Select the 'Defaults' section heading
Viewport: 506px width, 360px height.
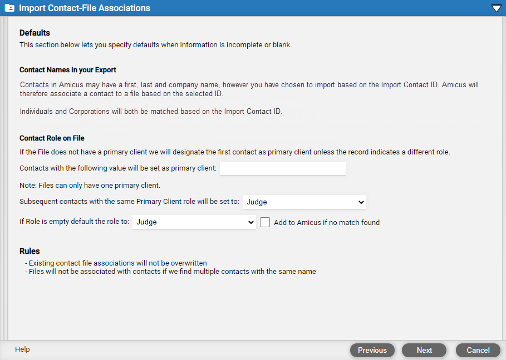pyautogui.click(x=35, y=33)
